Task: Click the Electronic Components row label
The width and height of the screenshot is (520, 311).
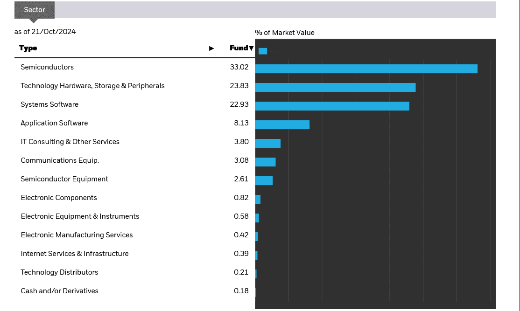Action: pos(59,198)
